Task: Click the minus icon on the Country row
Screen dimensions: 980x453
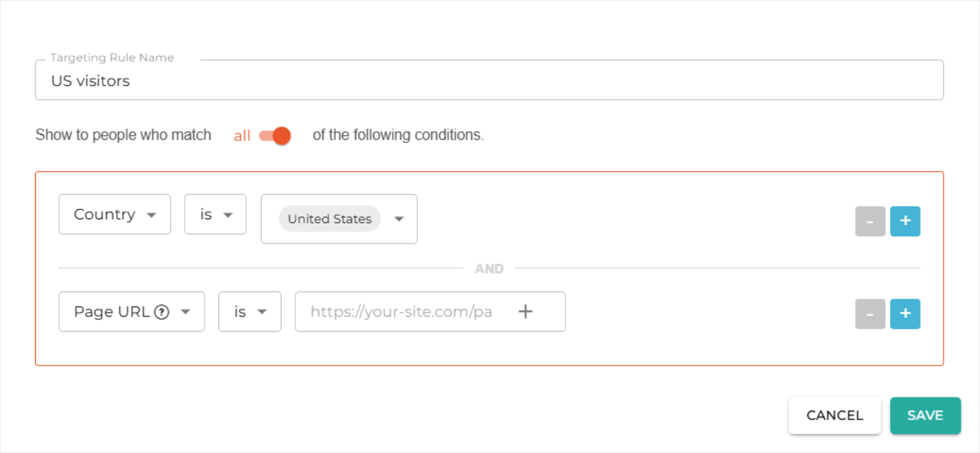Action: pos(870,221)
